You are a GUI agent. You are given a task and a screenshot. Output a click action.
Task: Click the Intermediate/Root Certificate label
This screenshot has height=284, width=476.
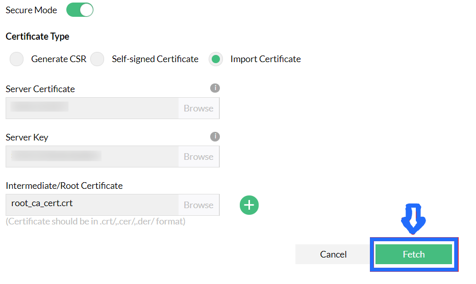pyautogui.click(x=64, y=186)
